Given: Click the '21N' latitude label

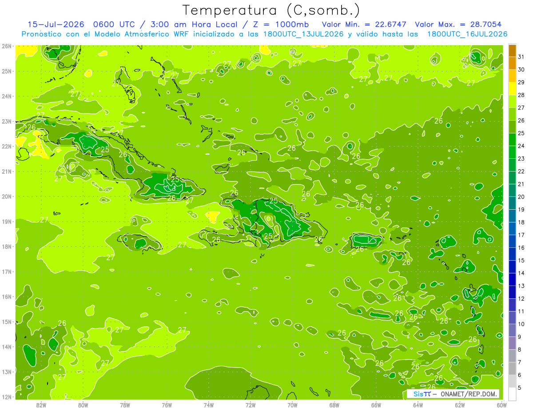Looking at the screenshot, I should coord(7,171).
